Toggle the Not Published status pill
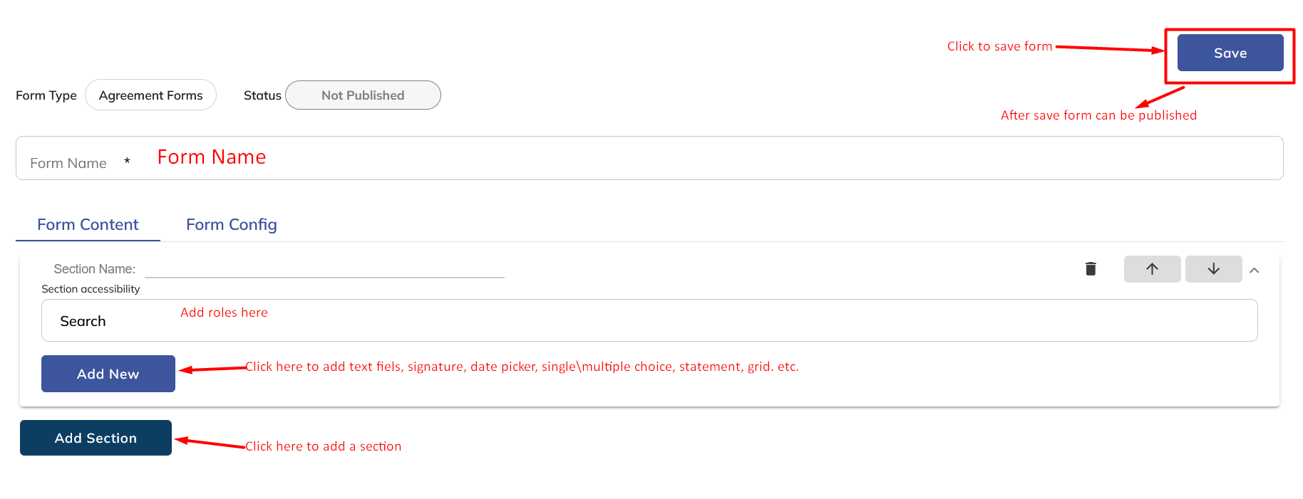This screenshot has width=1303, height=499. (x=363, y=95)
